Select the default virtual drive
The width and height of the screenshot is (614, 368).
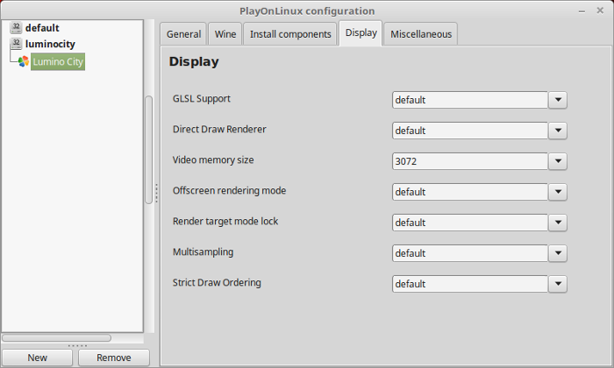coord(42,28)
